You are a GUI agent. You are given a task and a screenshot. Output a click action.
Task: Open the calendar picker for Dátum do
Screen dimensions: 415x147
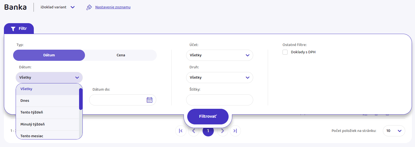[150, 100]
